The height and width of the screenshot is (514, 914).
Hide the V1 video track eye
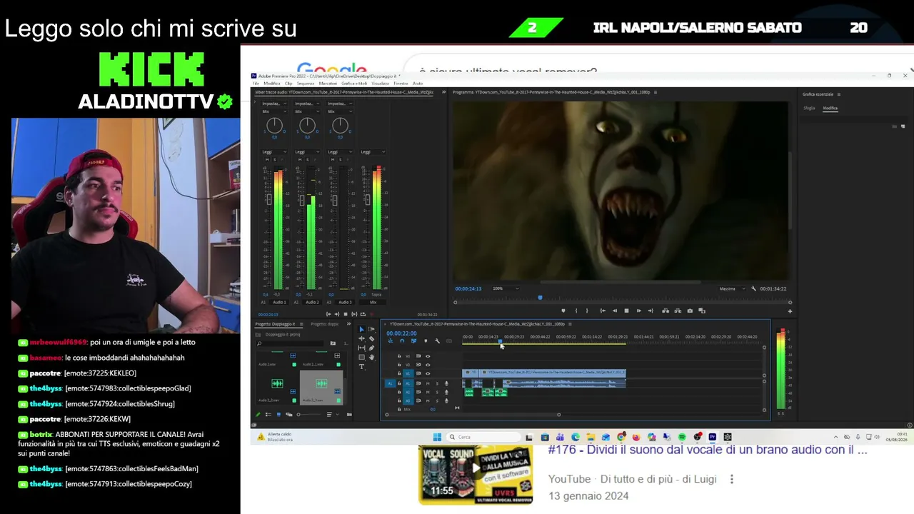tap(428, 373)
